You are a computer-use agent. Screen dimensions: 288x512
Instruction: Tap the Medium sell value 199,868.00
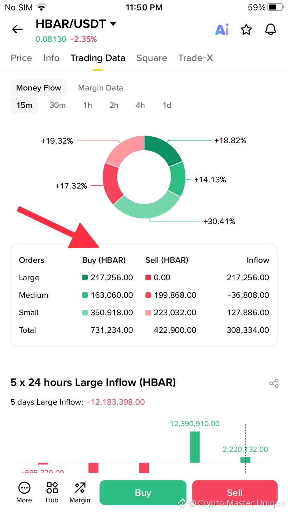[175, 295]
